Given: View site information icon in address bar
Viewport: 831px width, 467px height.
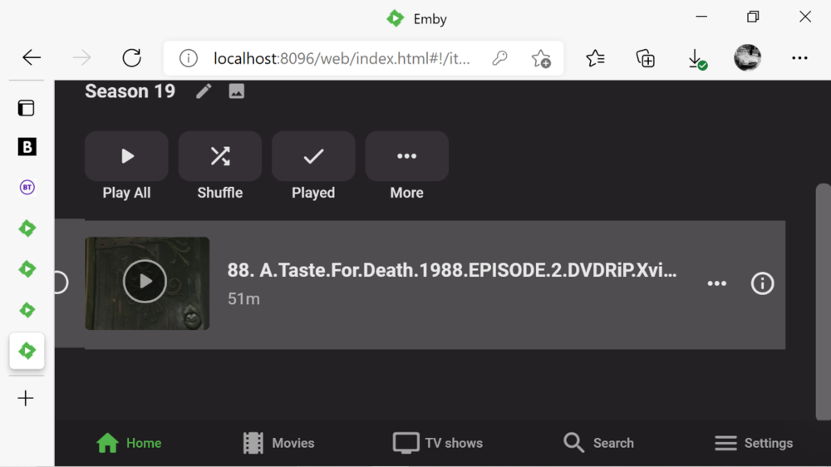Looking at the screenshot, I should coord(188,58).
